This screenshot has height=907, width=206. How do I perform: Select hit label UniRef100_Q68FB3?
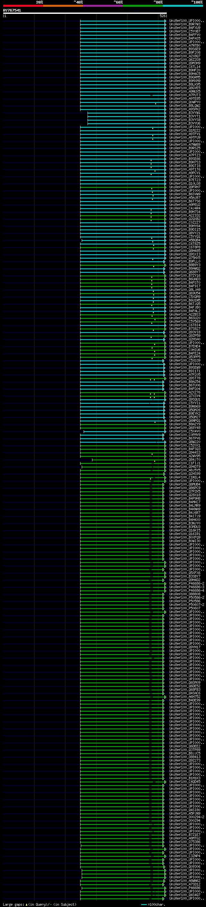[x=185, y=690]
